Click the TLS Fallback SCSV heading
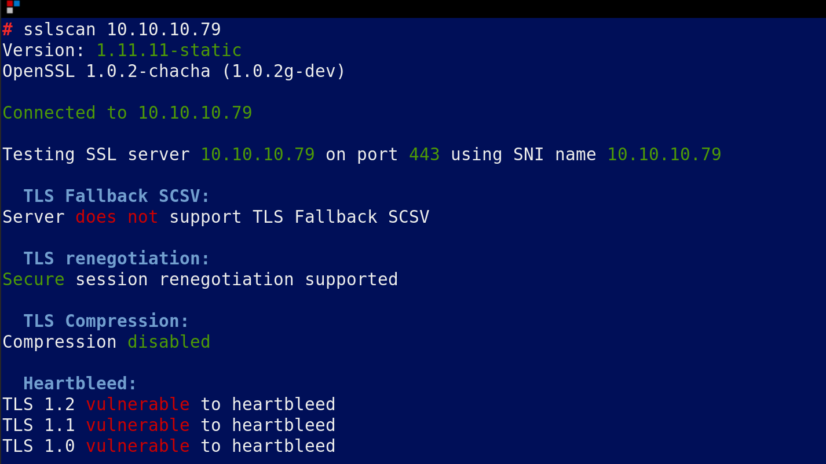The height and width of the screenshot is (464, 826). tap(117, 196)
